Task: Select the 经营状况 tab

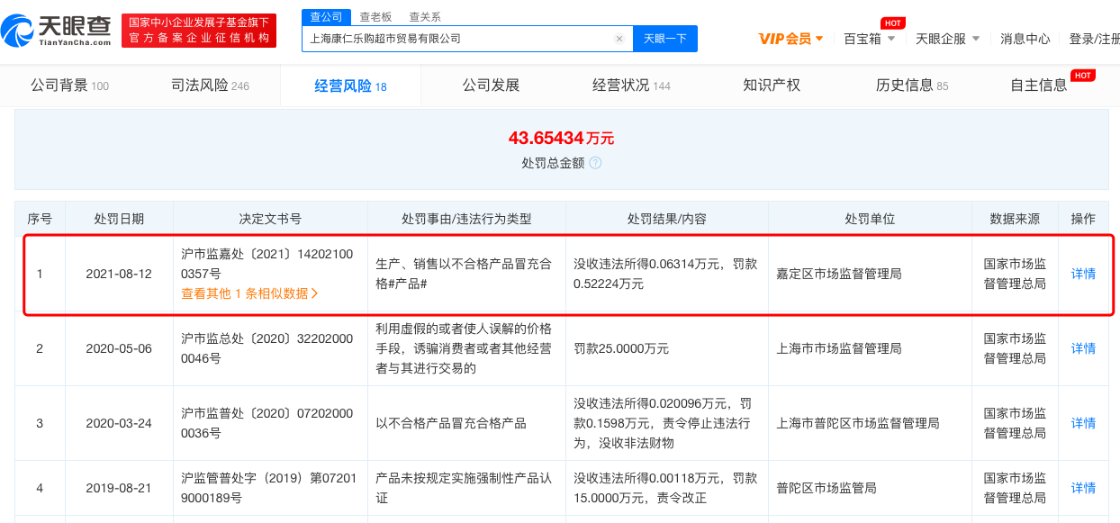Action: pos(631,86)
